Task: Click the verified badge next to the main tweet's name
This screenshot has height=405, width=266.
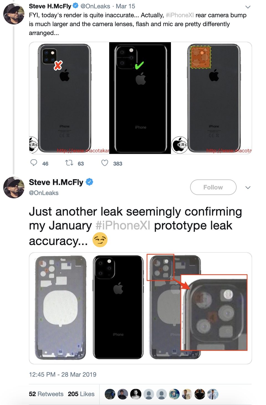Action: click(x=89, y=182)
